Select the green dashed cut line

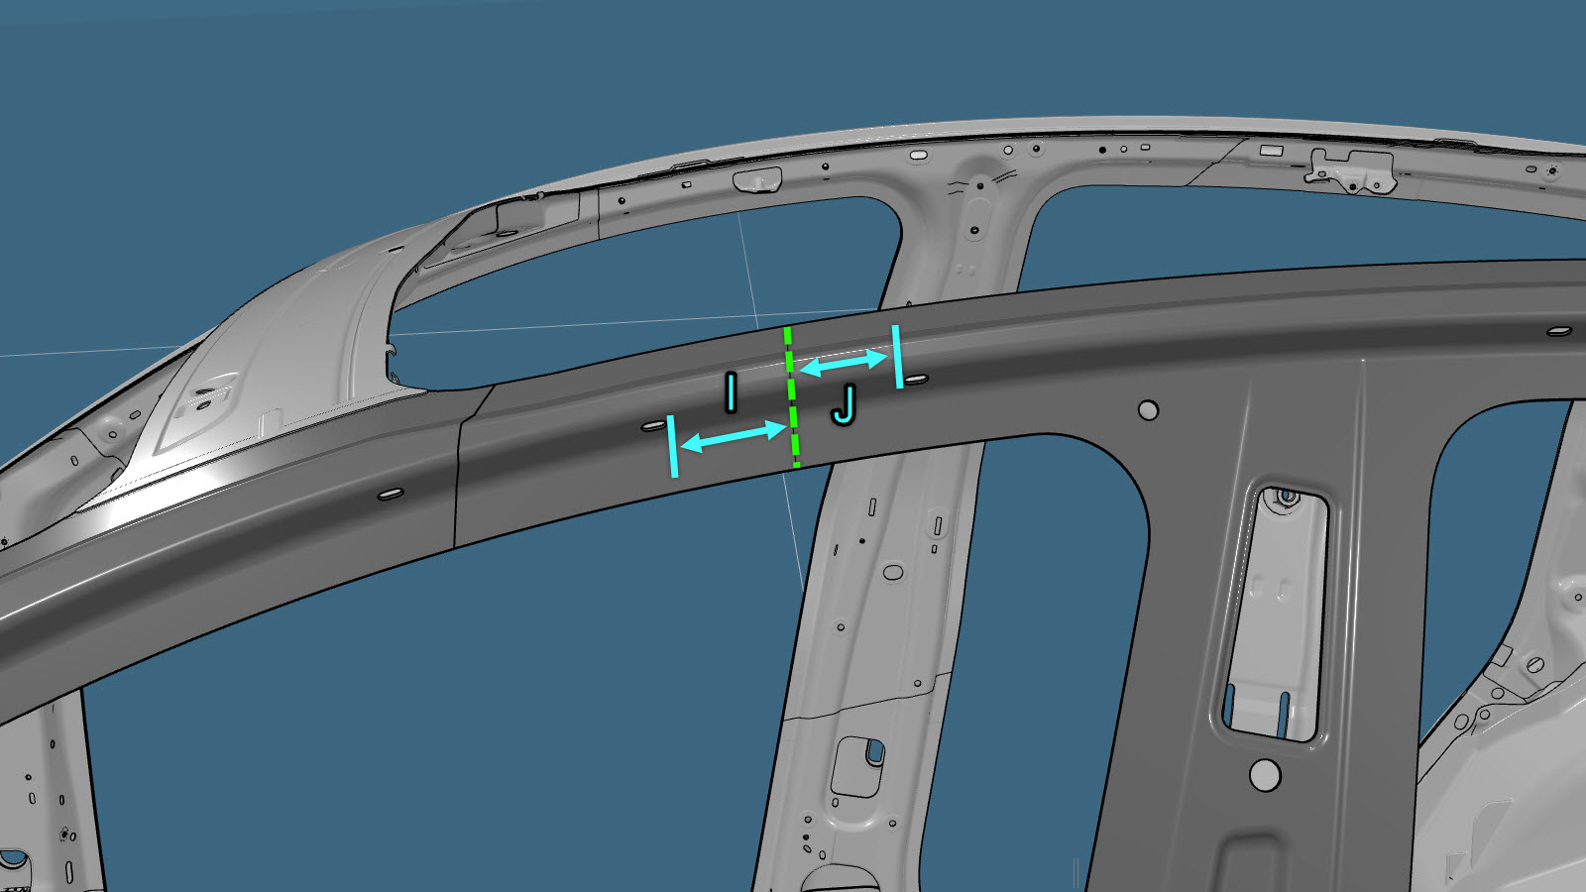click(792, 396)
